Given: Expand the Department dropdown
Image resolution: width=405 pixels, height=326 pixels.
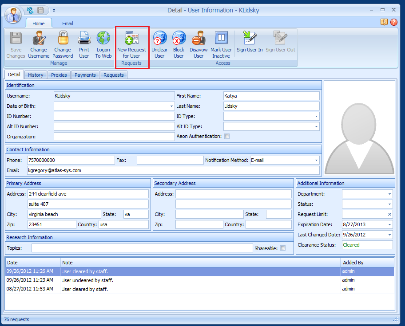Looking at the screenshot, I should click(389, 194).
